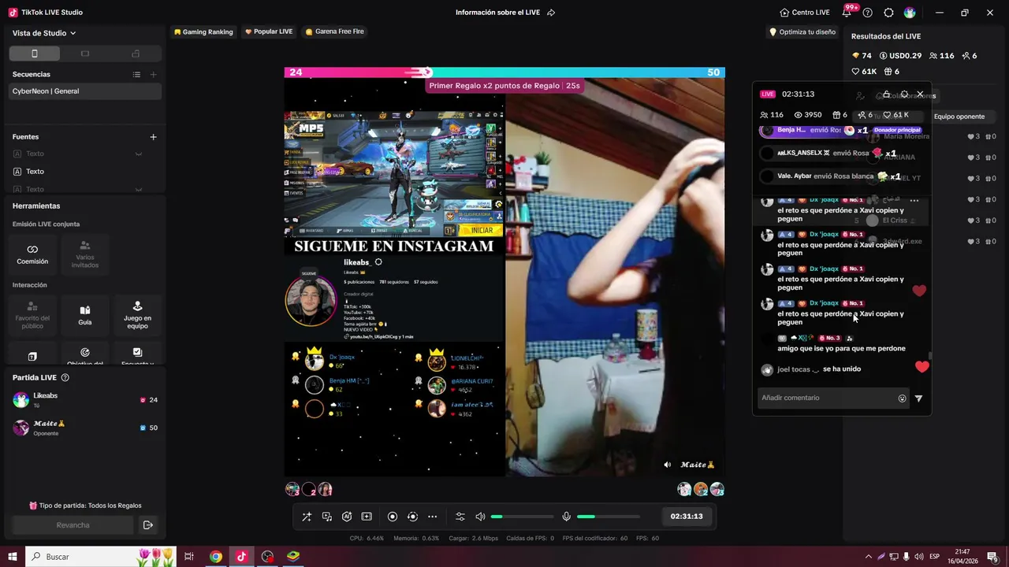Open Windows Start menu

[x=12, y=557]
